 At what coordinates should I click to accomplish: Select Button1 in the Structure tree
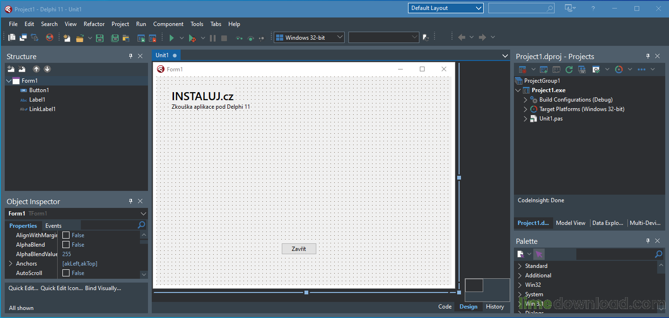coord(39,90)
